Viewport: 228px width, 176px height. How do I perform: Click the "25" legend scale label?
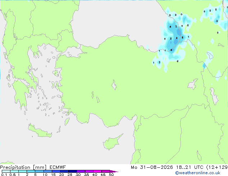(70, 175)
